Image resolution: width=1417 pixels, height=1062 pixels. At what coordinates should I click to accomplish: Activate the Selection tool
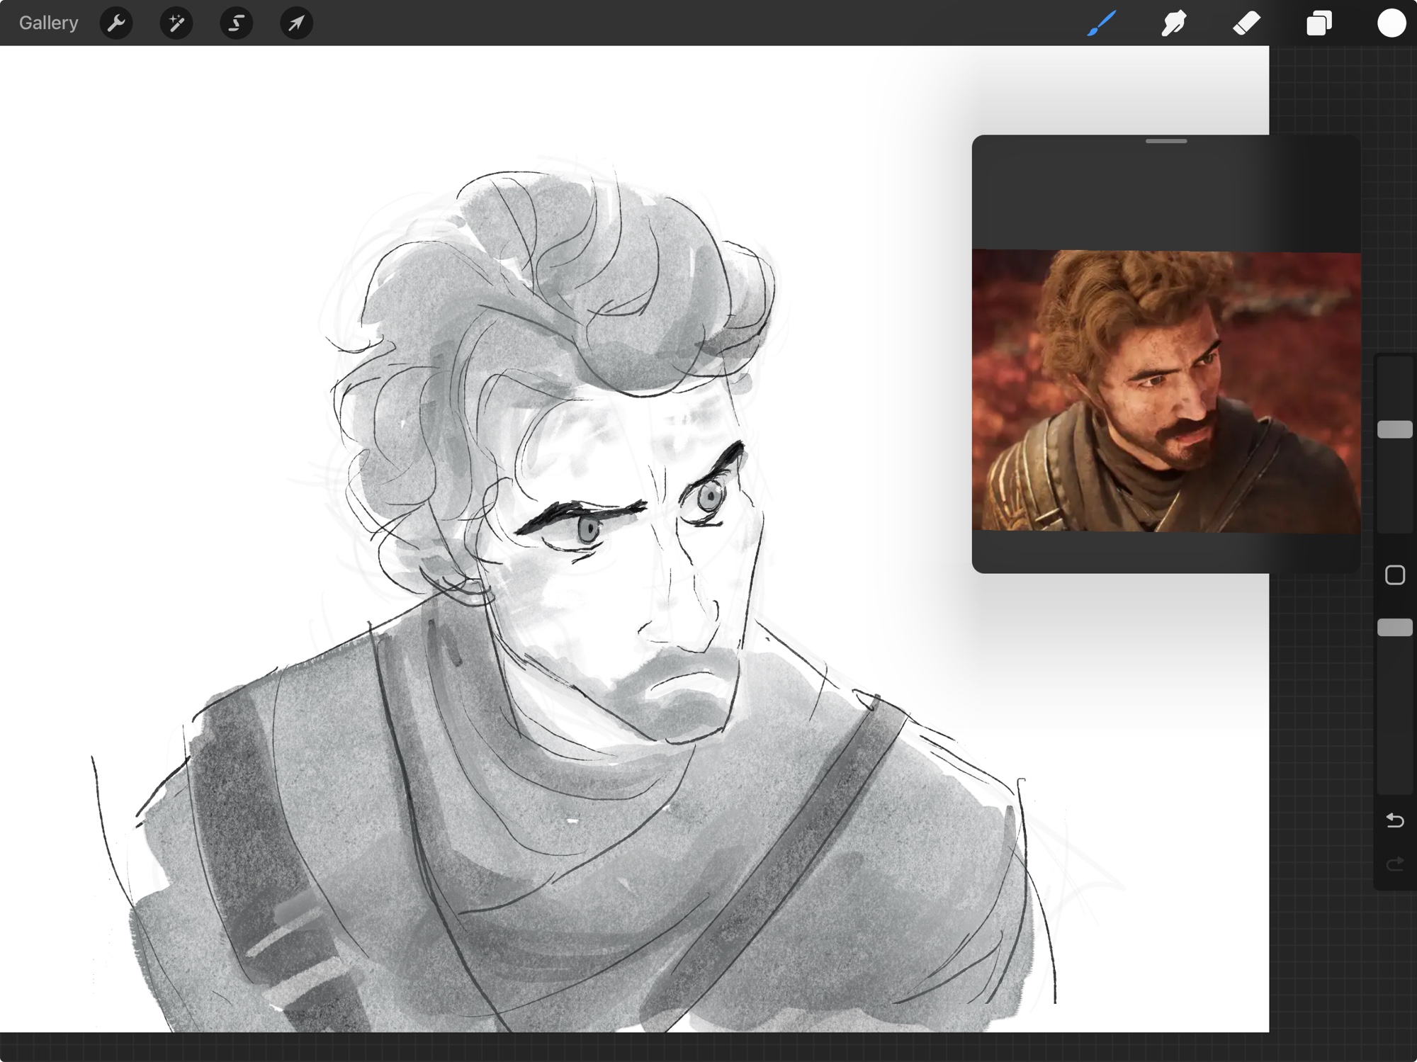tap(236, 23)
